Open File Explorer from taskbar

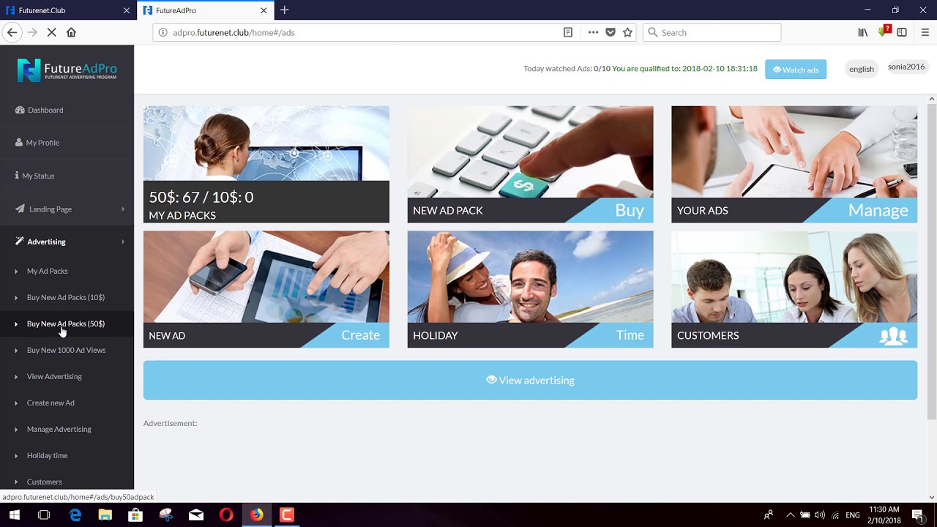pos(105,515)
